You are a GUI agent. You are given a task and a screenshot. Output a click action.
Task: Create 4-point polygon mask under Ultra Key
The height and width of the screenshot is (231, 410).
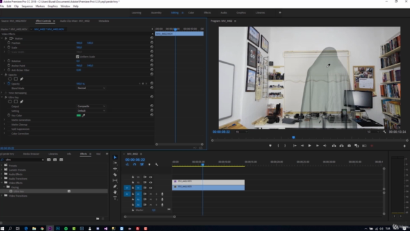16,101
